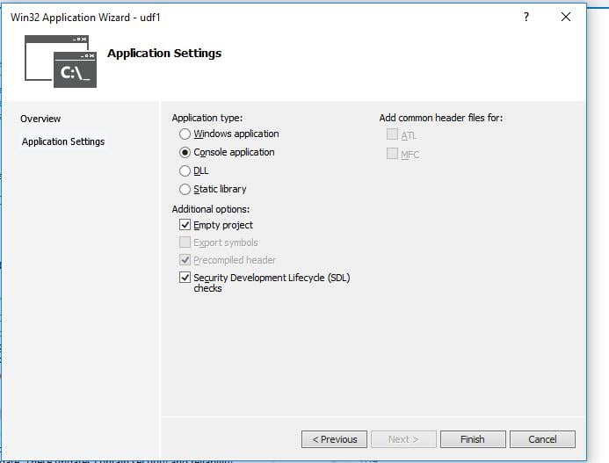Click the 'Application type:' label

pyautogui.click(x=207, y=118)
